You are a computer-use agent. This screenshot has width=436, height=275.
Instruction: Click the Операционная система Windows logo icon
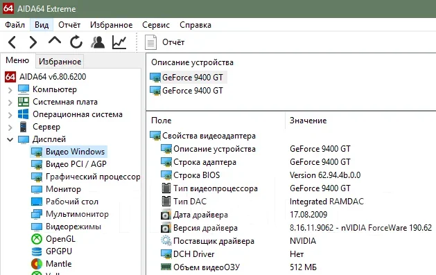coord(24,114)
